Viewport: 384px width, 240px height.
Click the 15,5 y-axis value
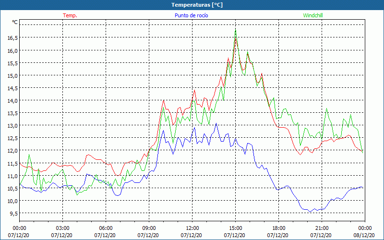pyautogui.click(x=12, y=63)
